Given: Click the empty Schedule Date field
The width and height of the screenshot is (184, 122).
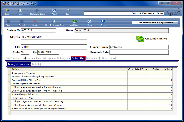Looking at the screenshot, I should (139, 52).
